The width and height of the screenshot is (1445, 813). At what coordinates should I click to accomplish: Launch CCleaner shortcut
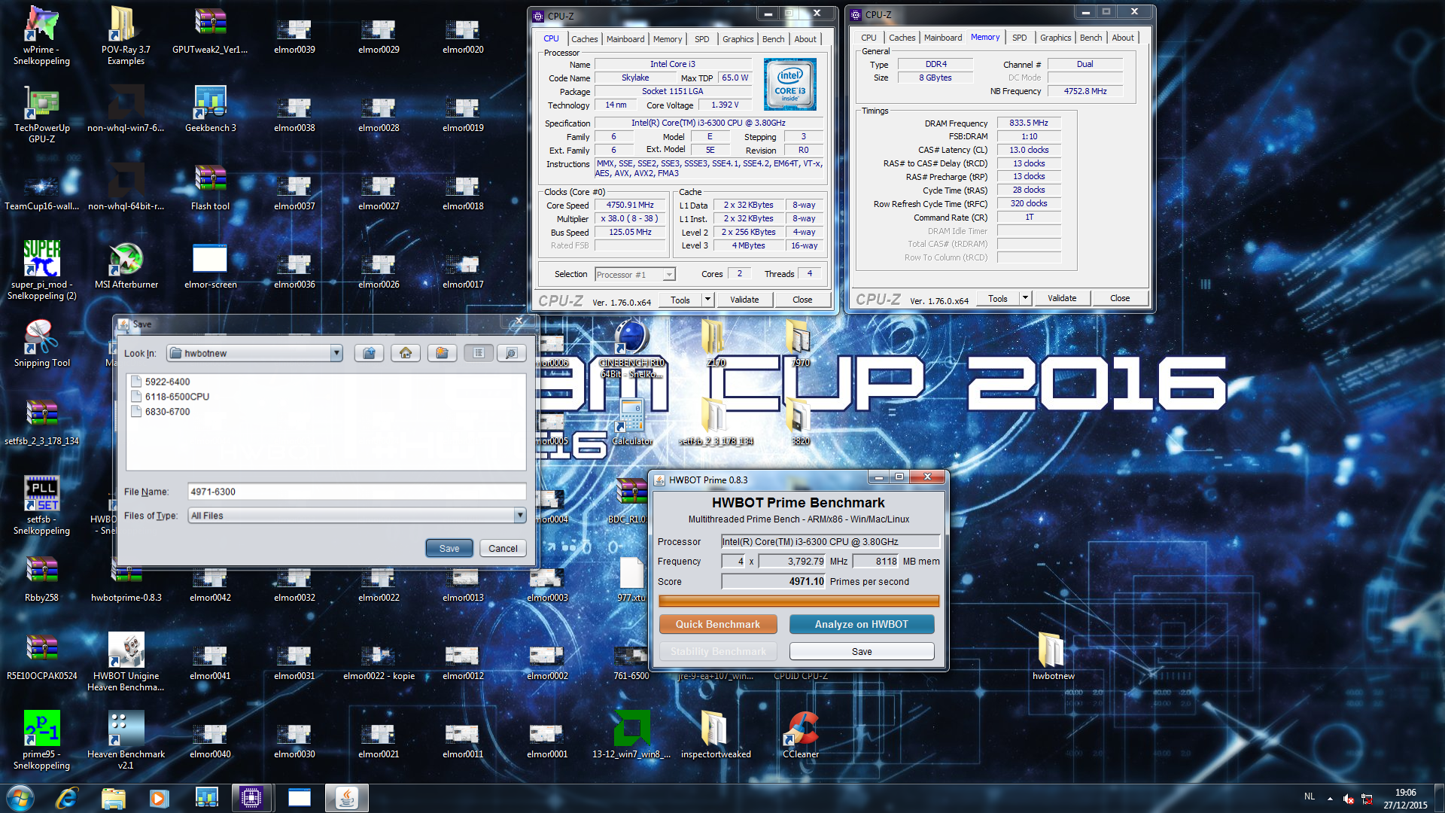pyautogui.click(x=801, y=735)
